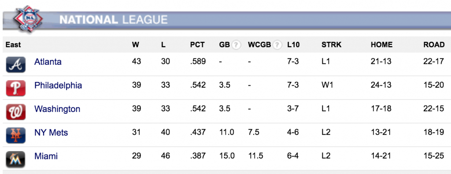Click the Atlanta Braves team logo
Image resolution: width=451 pixels, height=174 pixels.
[16, 64]
